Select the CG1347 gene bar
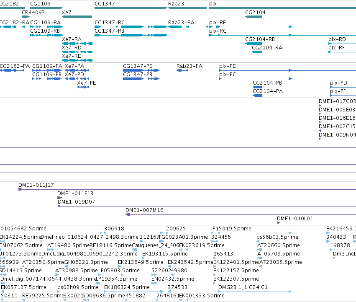This screenshot has height=302, width=356. click(131, 8)
